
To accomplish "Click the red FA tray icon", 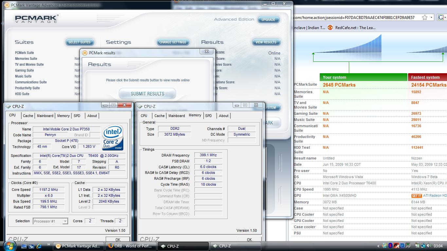I will [396, 246].
